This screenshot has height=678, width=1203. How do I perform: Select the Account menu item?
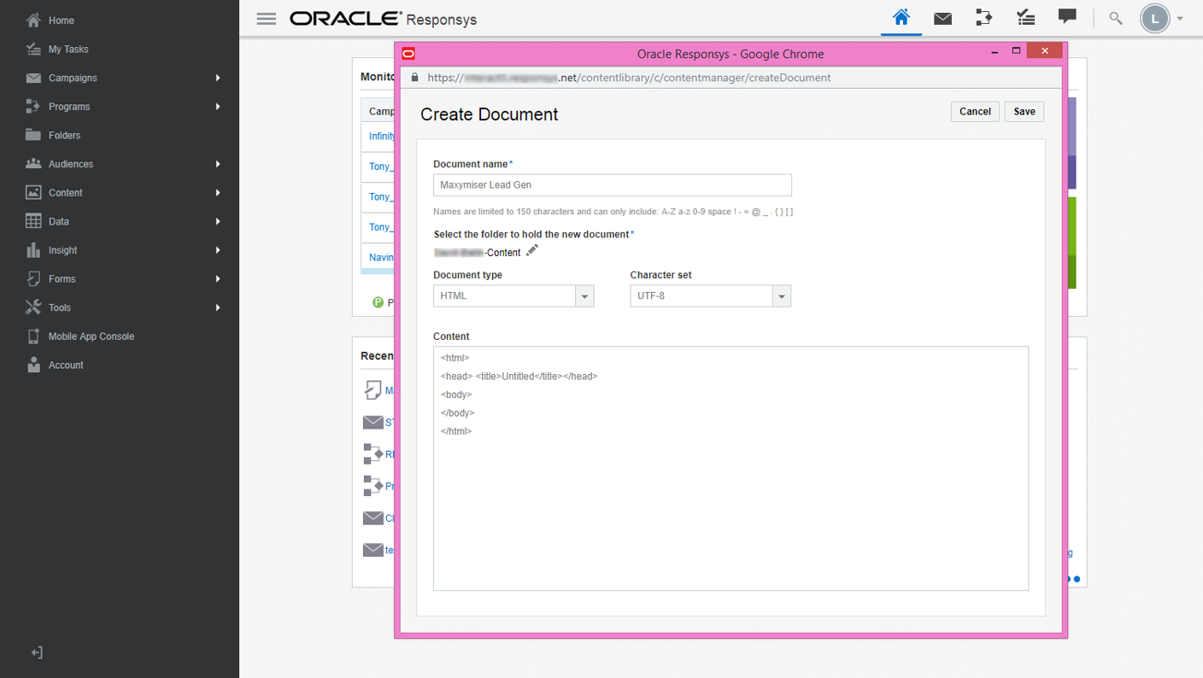pyautogui.click(x=66, y=365)
